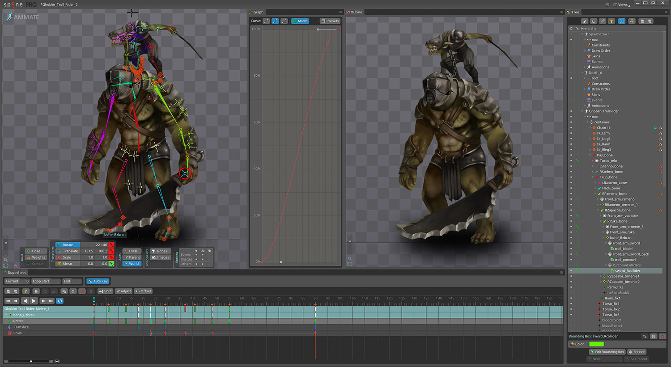671x367 pixels.
Task: Click the red delete icon for sword_Rcollider
Action: coord(663,336)
